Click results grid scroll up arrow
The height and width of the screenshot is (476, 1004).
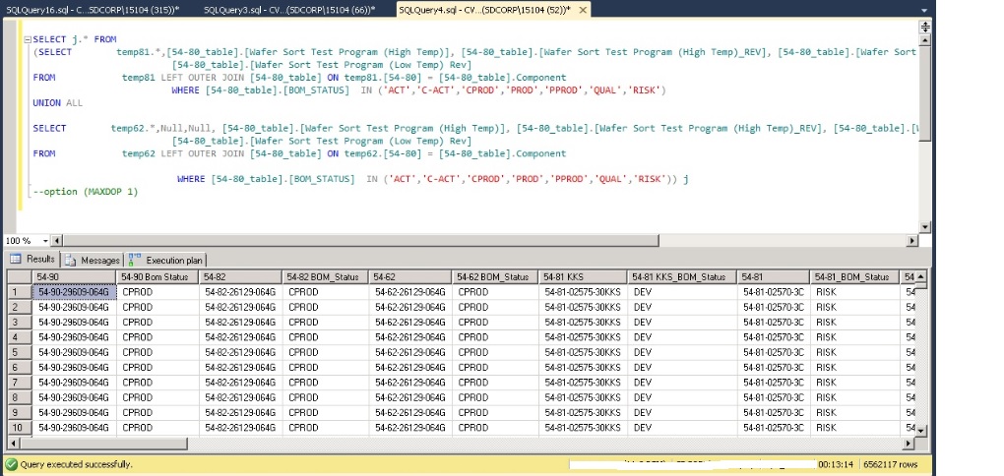pos(920,276)
